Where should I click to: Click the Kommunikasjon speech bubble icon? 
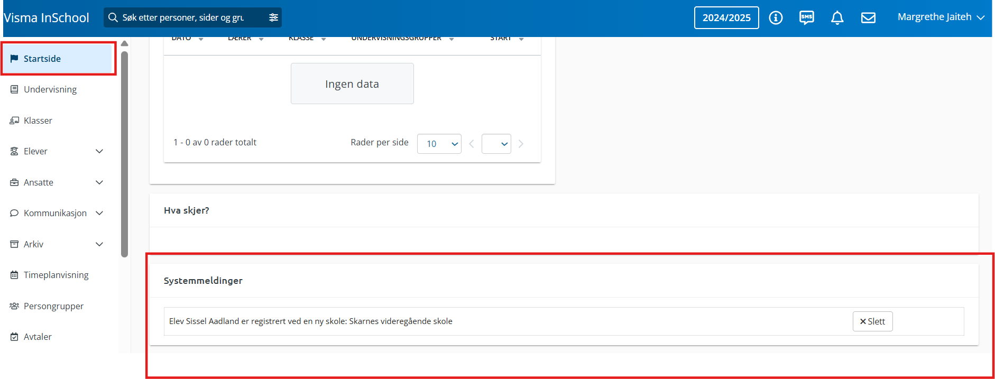point(14,213)
